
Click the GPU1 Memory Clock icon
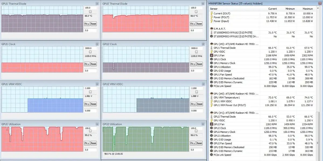click(x=212, y=63)
